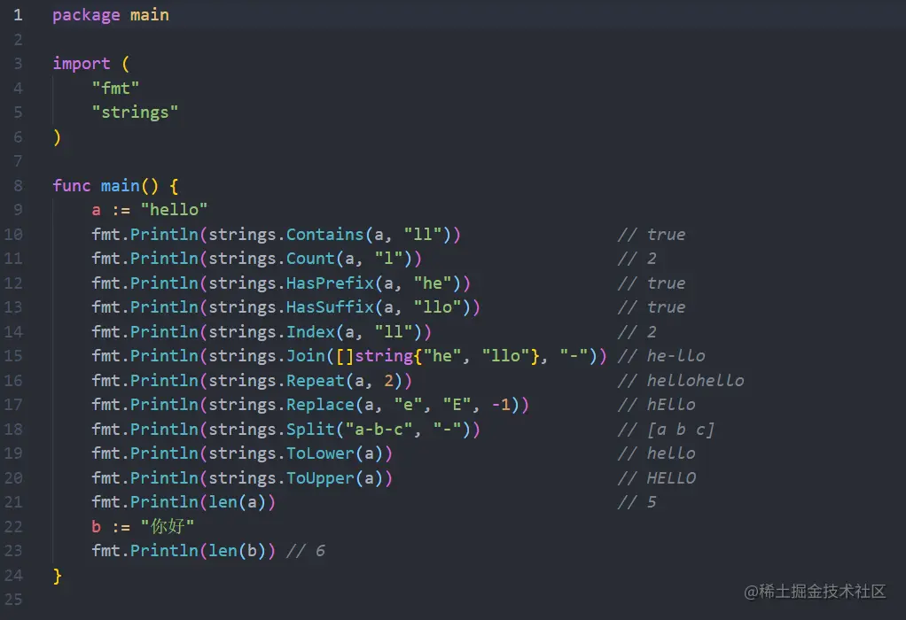Viewport: 906px width, 620px height.
Task: Click the 'HasSuffix' method name
Action: [331, 307]
